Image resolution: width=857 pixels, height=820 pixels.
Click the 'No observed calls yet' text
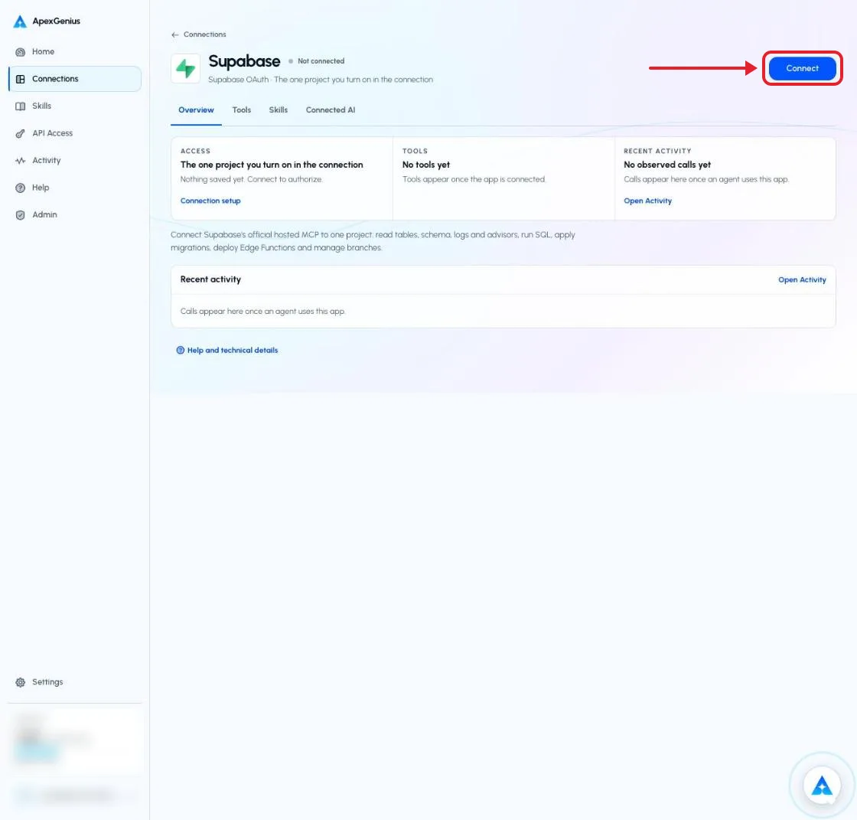point(666,165)
